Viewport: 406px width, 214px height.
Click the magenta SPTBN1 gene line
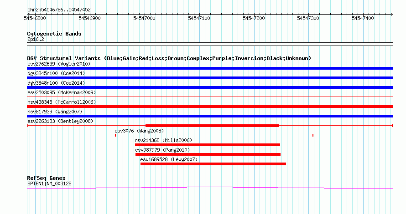coord(210,188)
